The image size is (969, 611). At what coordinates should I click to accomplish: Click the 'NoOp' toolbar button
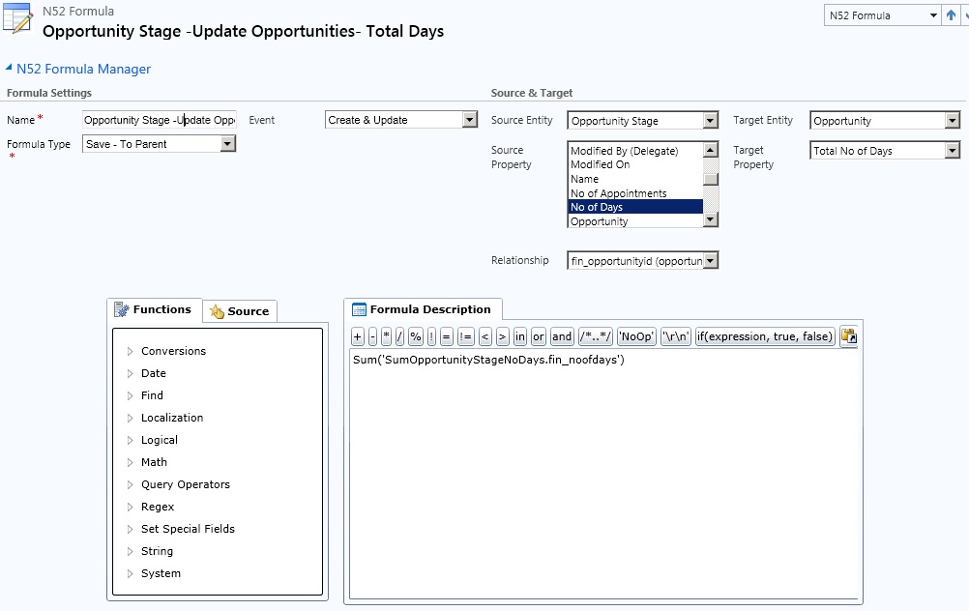(x=636, y=336)
